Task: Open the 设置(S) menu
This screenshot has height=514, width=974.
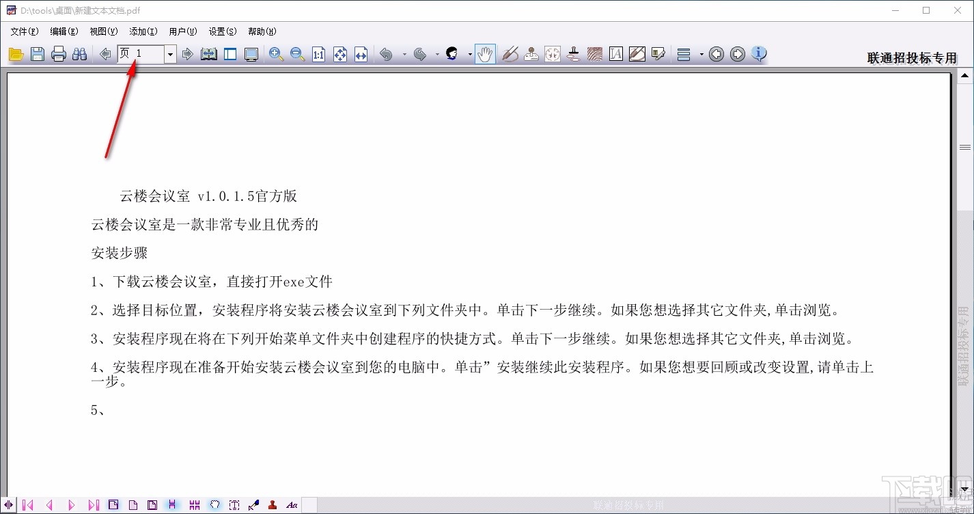Action: coord(223,31)
